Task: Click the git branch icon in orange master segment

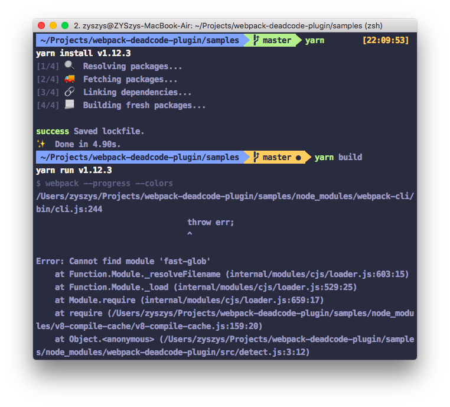Action: pyautogui.click(x=256, y=157)
